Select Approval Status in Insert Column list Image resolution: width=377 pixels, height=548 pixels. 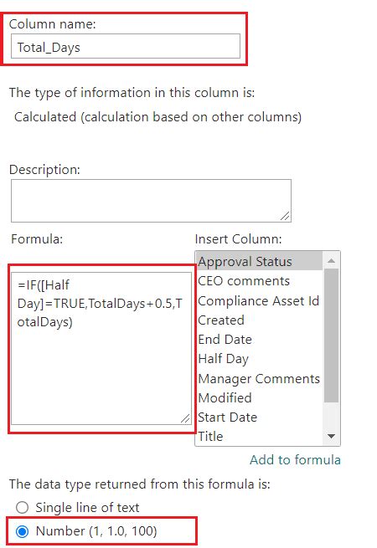(259, 261)
